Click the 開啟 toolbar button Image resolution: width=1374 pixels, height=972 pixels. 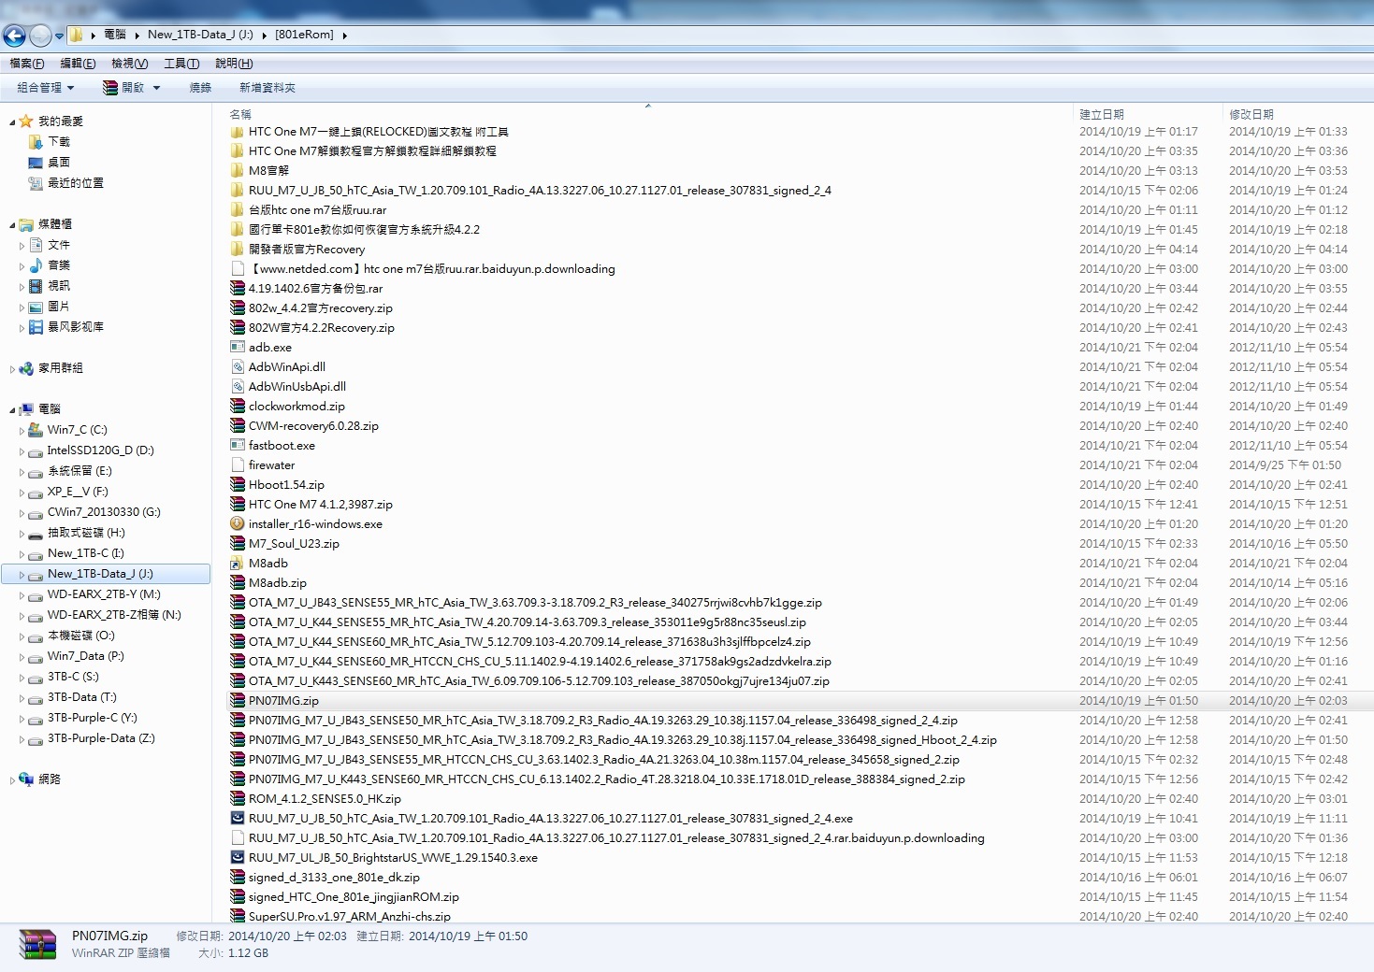[x=123, y=88]
